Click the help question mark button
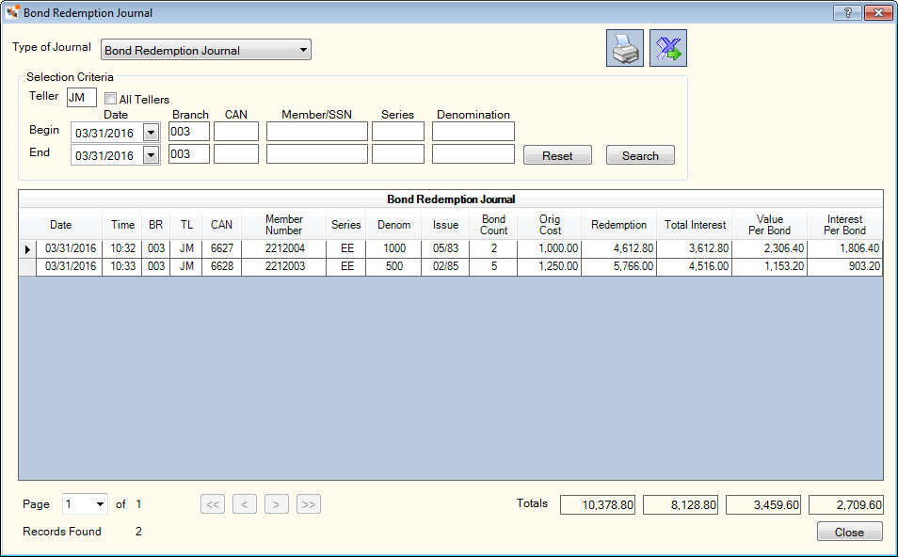Viewport: 898px width, 557px height. [x=847, y=12]
